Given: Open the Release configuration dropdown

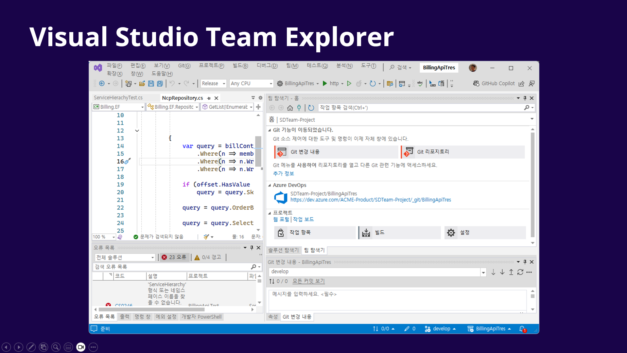Looking at the screenshot, I should pyautogui.click(x=213, y=83).
